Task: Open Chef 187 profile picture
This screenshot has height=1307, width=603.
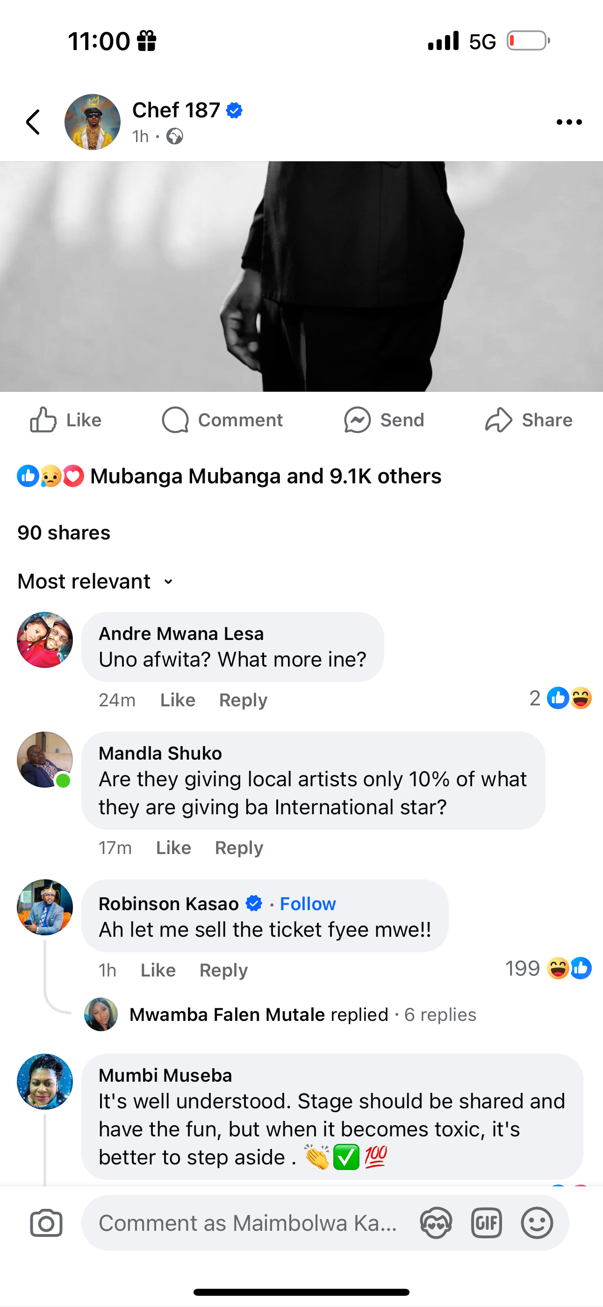Action: pyautogui.click(x=93, y=122)
